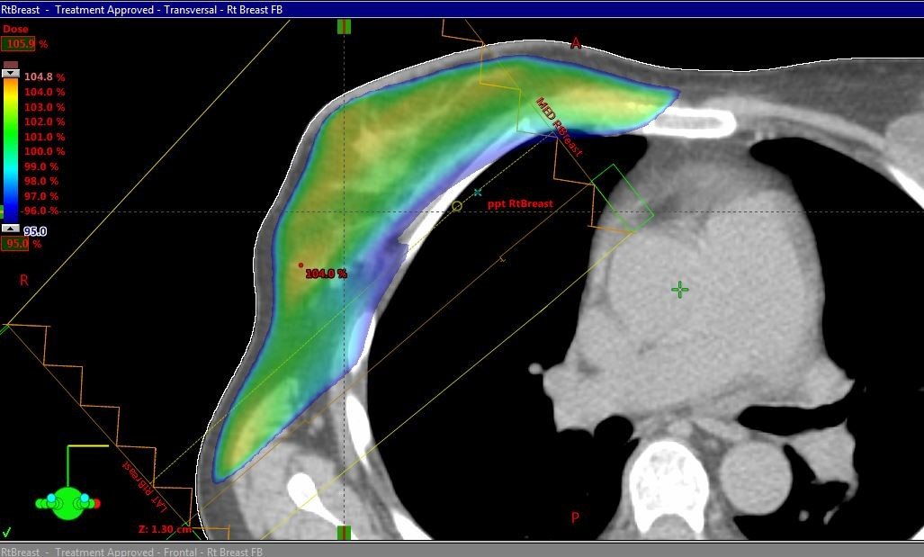Click the up arrow below the dose color bar
This screenshot has height=557, width=924.
tap(11, 229)
